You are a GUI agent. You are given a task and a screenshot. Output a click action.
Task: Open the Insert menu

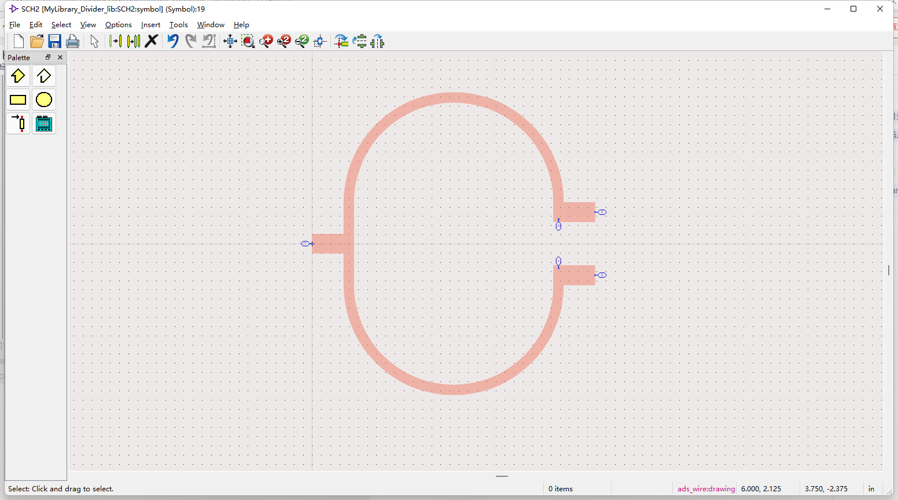point(150,25)
